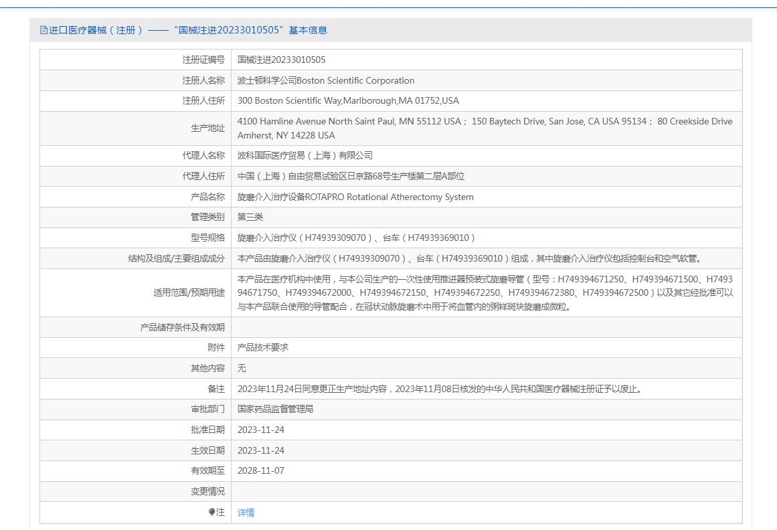The width and height of the screenshot is (777, 530).
Task: Click the 审批部门 label
Action: pyautogui.click(x=207, y=409)
